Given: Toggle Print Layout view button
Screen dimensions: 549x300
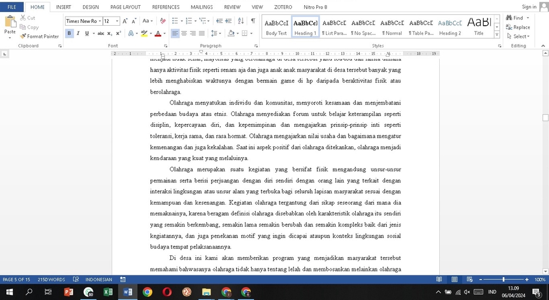Looking at the screenshot, I should 455,279.
